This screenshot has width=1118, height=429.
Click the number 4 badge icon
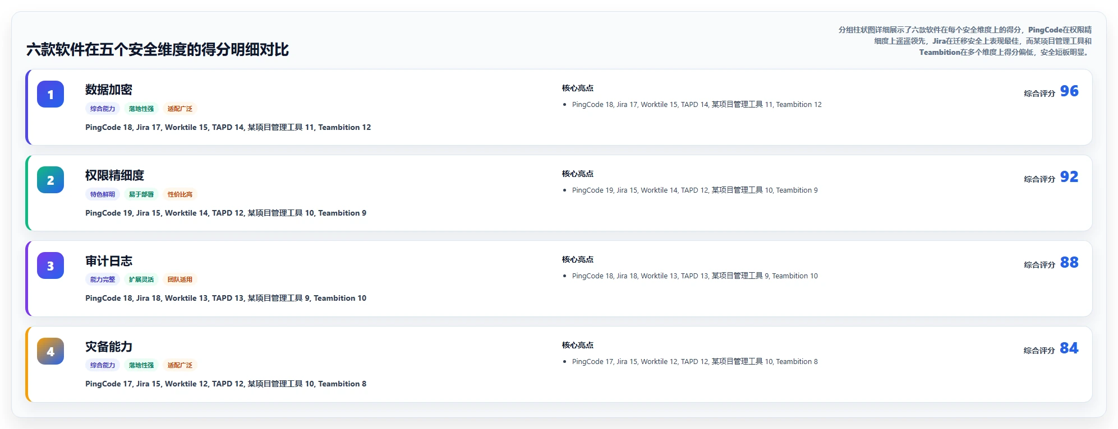click(50, 351)
